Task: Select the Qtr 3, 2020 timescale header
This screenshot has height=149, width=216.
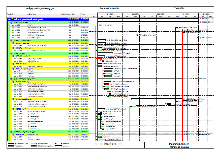Action: tap(160, 14)
